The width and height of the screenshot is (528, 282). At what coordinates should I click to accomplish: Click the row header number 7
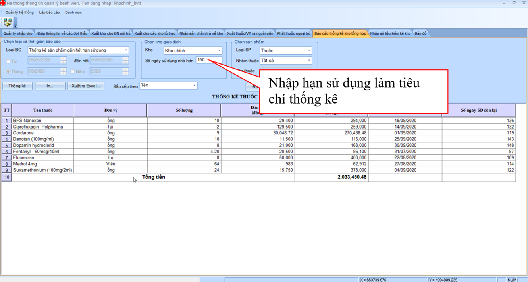click(x=6, y=158)
